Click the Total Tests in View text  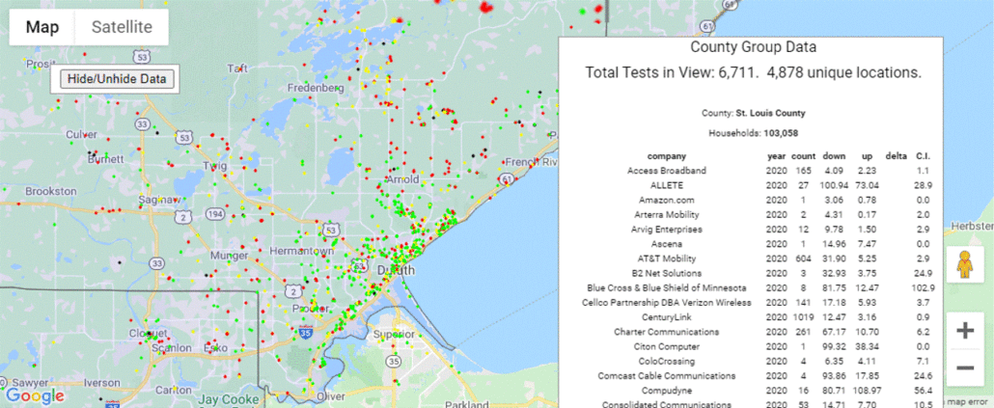click(753, 72)
